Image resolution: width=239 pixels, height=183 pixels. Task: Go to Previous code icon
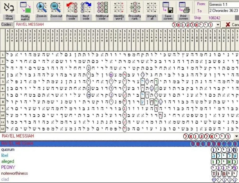[72, 7]
